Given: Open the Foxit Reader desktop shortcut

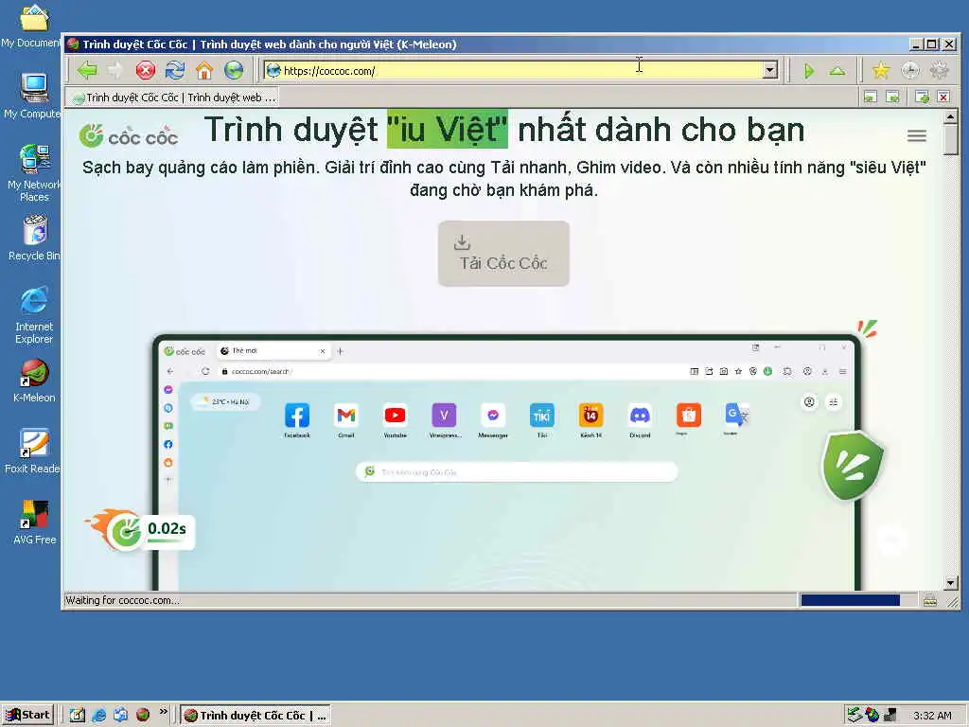Looking at the screenshot, I should tap(32, 452).
